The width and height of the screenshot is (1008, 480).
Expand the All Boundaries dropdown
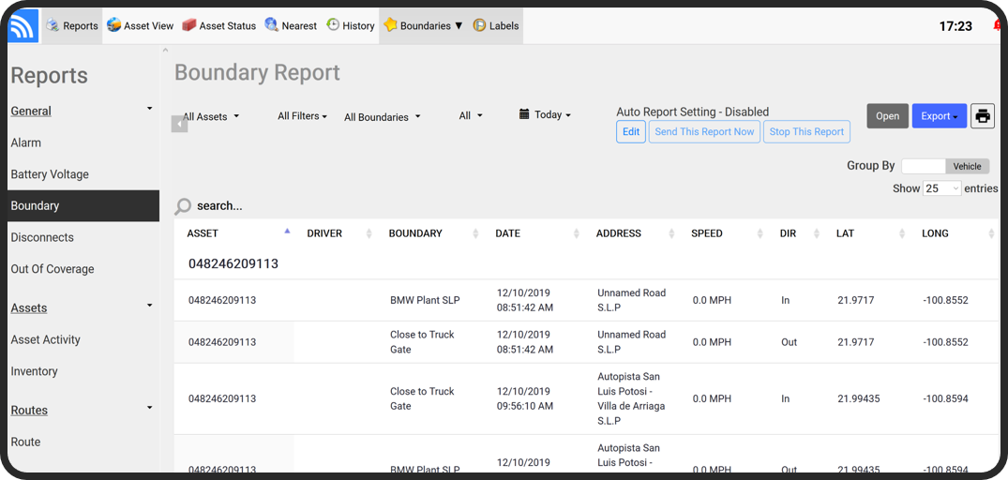coord(382,117)
